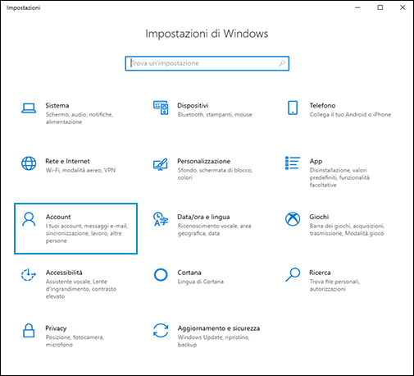Focus the Trova un'impostazione search field
This screenshot has width=414, height=376.
pos(207,63)
